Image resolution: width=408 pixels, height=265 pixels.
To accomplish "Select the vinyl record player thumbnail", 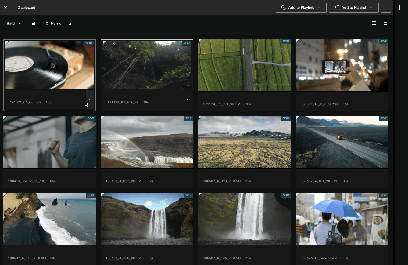I will [49, 65].
